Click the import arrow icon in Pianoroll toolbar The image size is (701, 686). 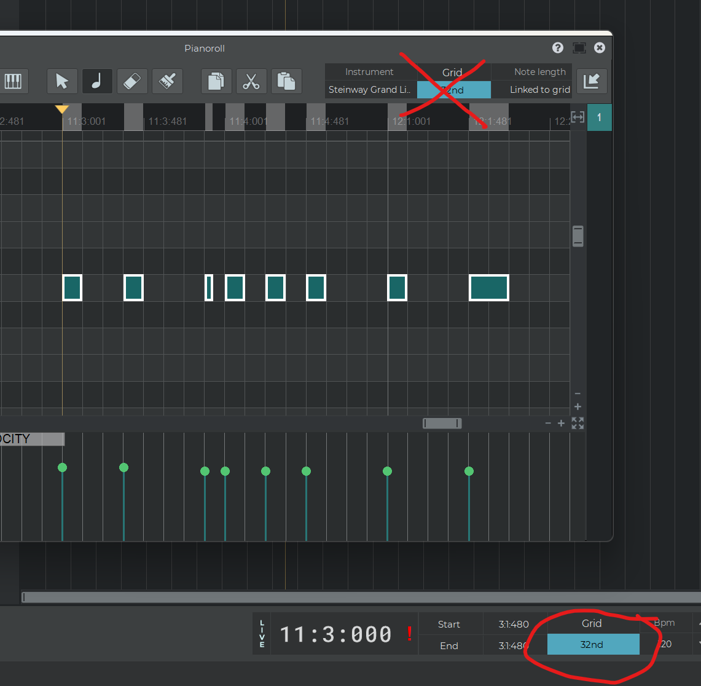[592, 81]
